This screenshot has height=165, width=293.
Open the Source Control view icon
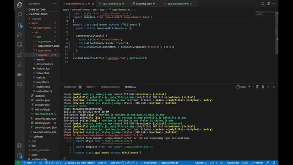click(x=19, y=25)
